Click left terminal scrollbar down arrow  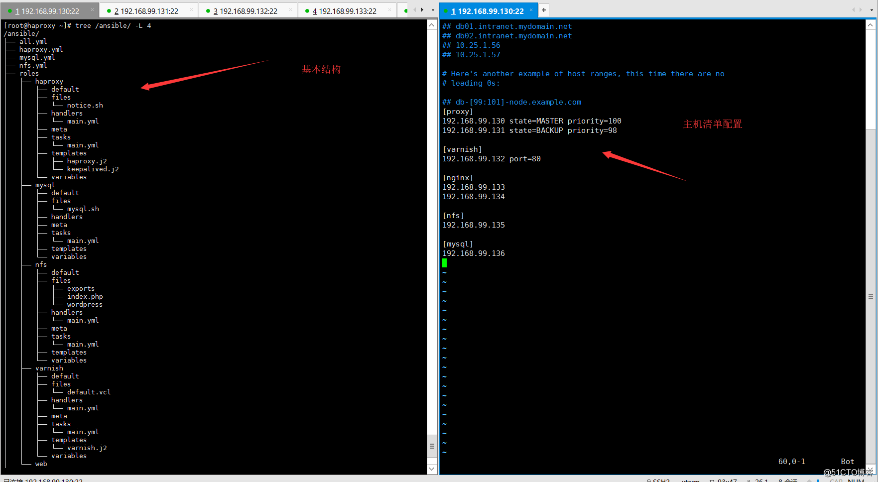[x=432, y=469]
